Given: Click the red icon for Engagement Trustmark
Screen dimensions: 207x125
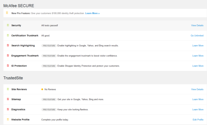Looking at the screenshot, I should tap(8, 55).
